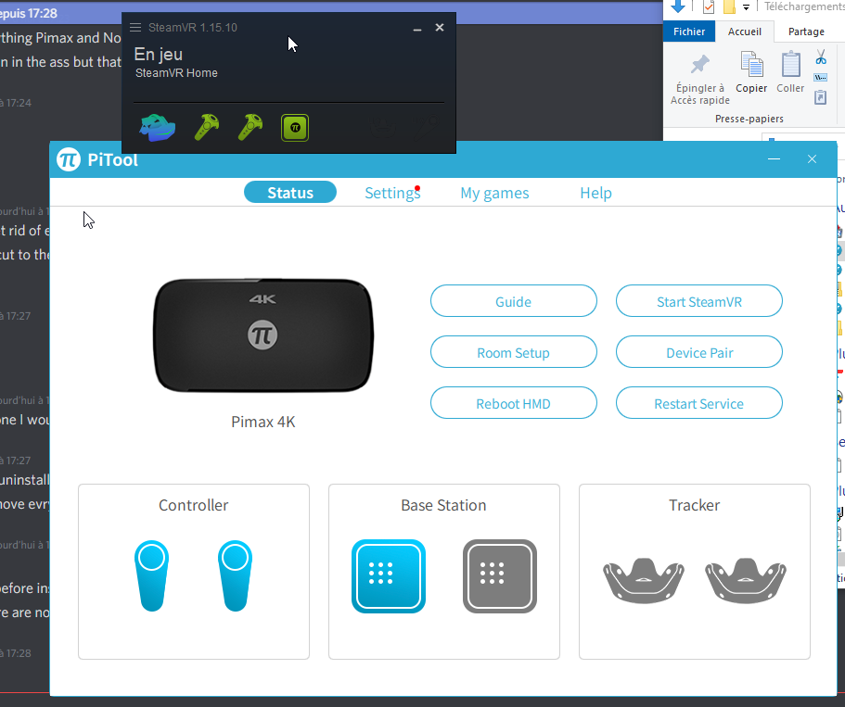Click the En jeu status text in SteamVR
This screenshot has width=845, height=707.
click(159, 55)
